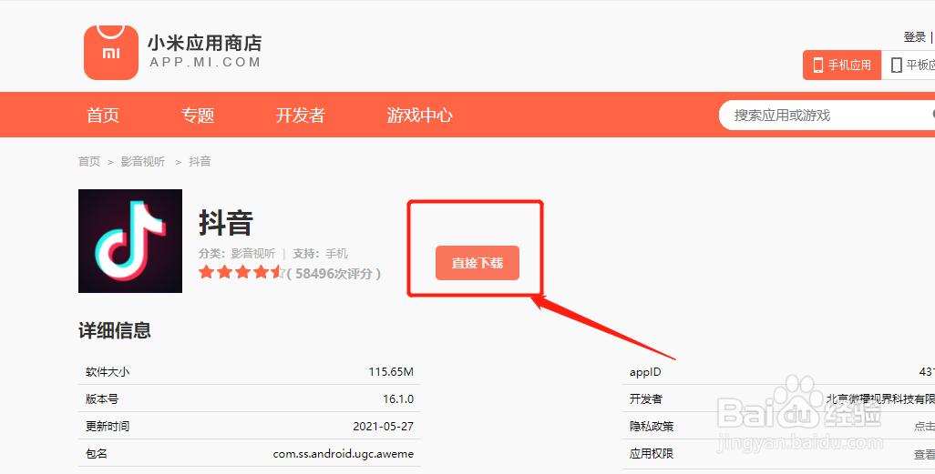
Task: Open the 首页 navigation menu
Action: [x=103, y=115]
